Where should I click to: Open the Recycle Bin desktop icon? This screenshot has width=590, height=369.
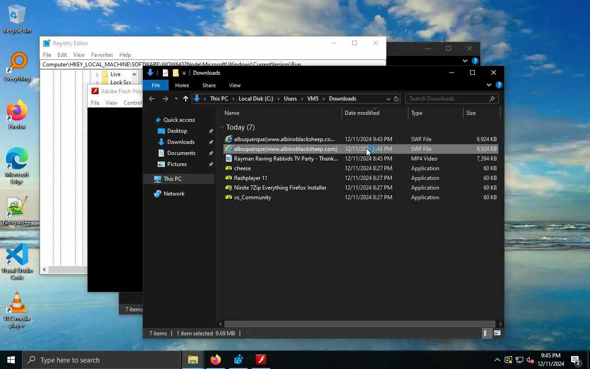[17, 19]
